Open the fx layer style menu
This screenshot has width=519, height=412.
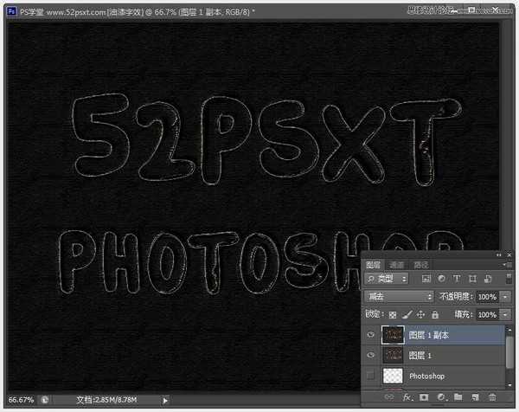tap(407, 397)
